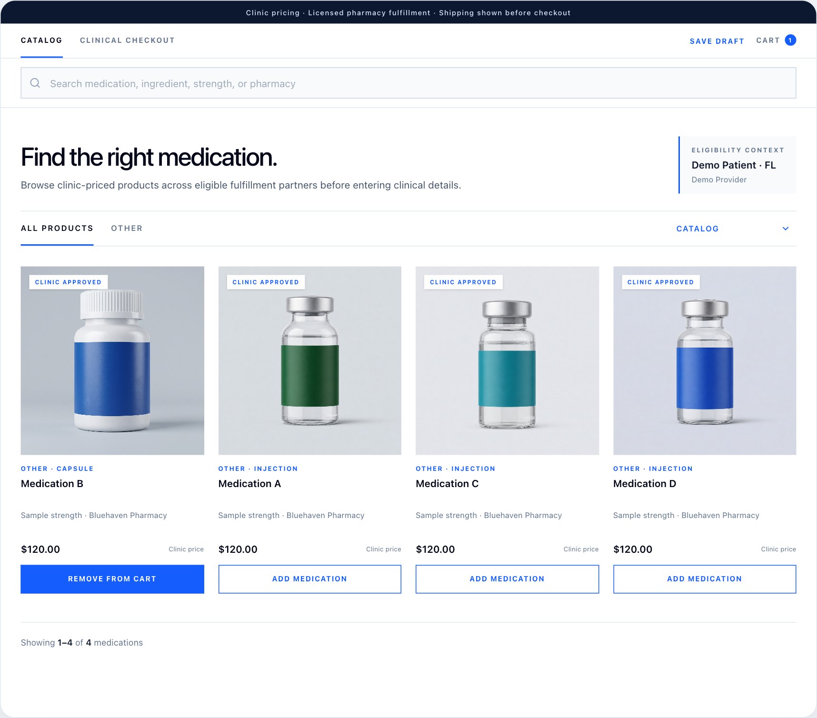Click the Demo Provider text
This screenshot has width=817, height=718.
coord(719,180)
